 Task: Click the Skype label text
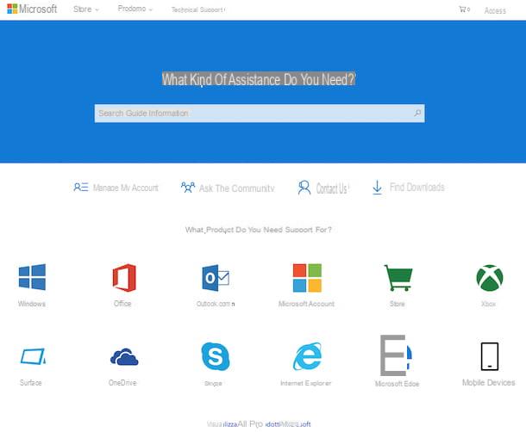pyautogui.click(x=213, y=383)
